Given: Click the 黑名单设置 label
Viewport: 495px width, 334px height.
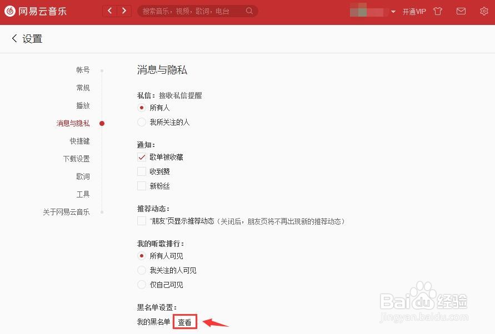Looking at the screenshot, I should pos(157,307).
